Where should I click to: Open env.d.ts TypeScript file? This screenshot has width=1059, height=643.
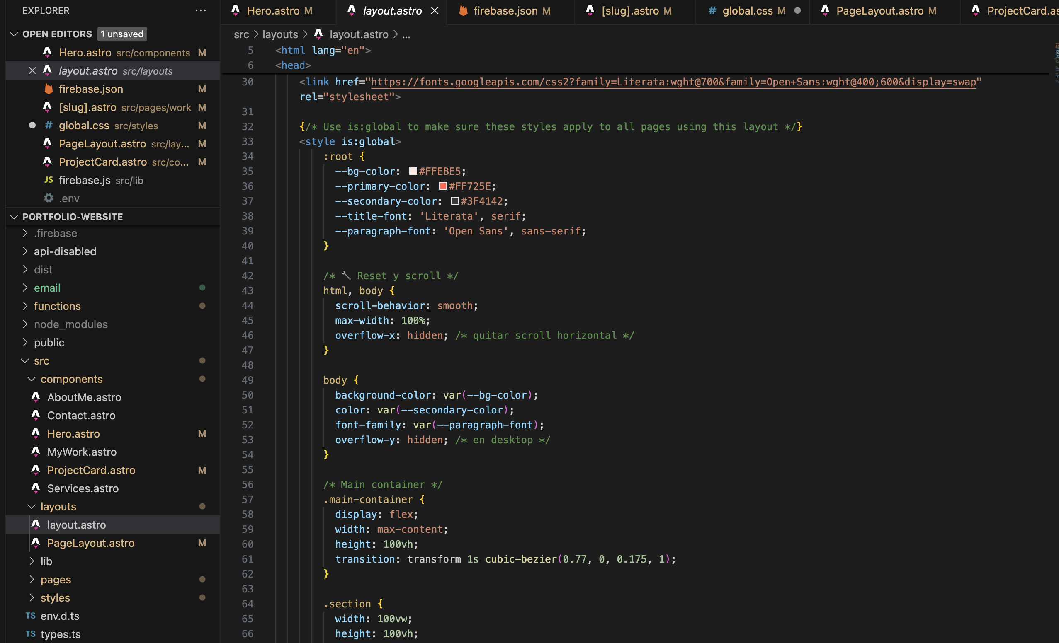(x=60, y=616)
